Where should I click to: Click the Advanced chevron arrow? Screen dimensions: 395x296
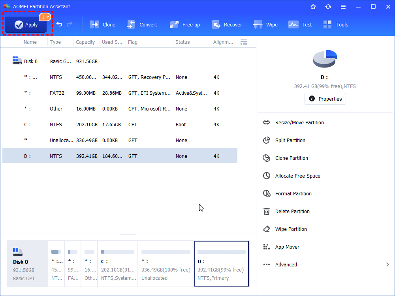387,264
